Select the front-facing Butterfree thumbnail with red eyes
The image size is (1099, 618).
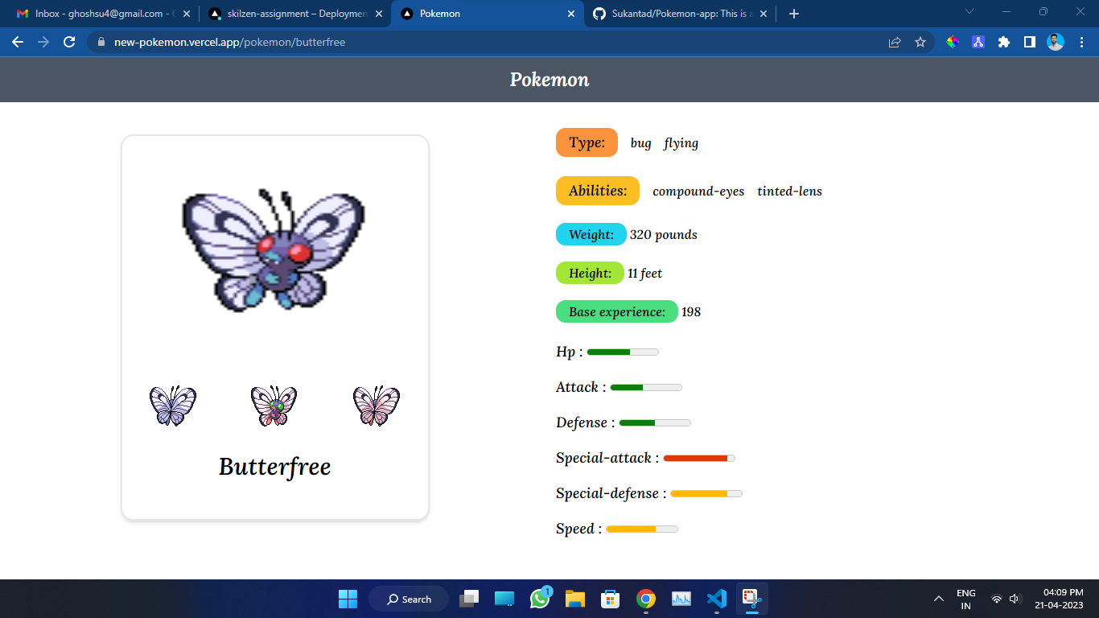274,406
